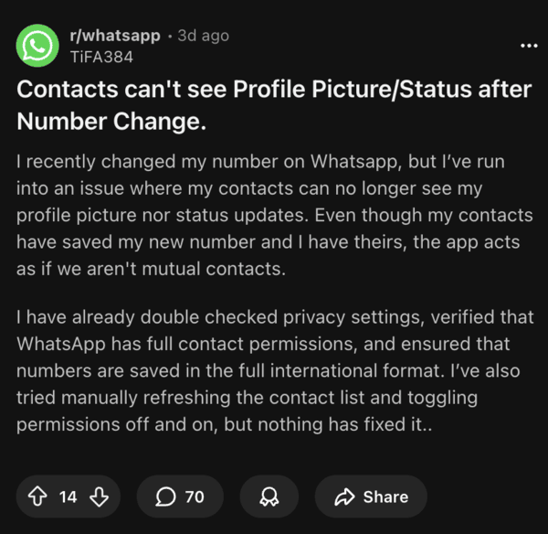
Task: Click the vote count showing 14
Action: pyautogui.click(x=68, y=497)
